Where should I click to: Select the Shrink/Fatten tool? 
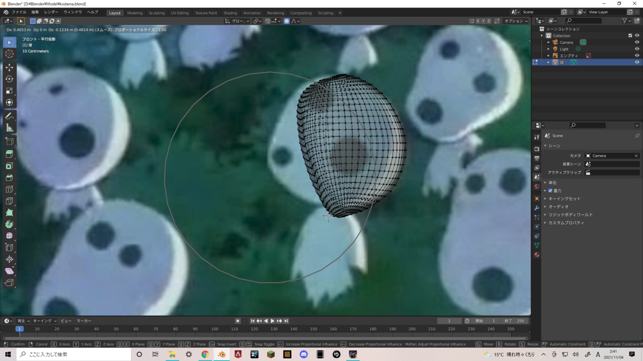[x=9, y=259]
